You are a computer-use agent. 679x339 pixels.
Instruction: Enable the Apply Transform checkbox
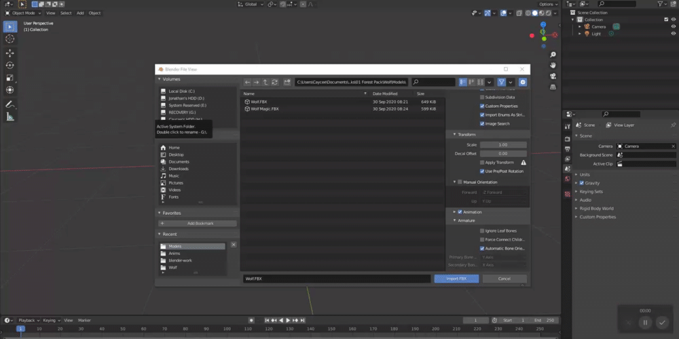pyautogui.click(x=482, y=163)
